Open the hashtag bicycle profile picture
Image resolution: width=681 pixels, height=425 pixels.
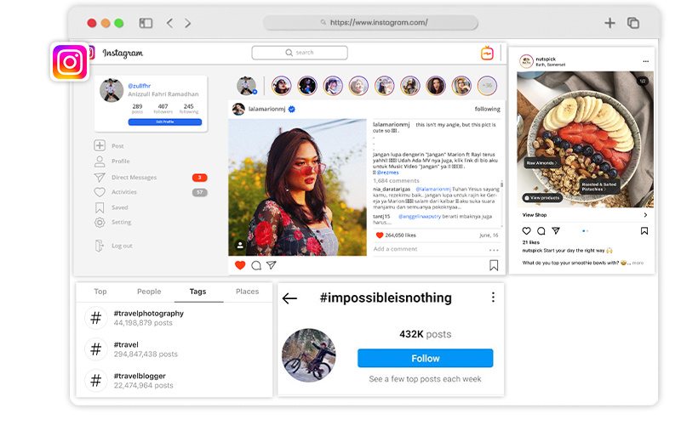click(x=309, y=355)
